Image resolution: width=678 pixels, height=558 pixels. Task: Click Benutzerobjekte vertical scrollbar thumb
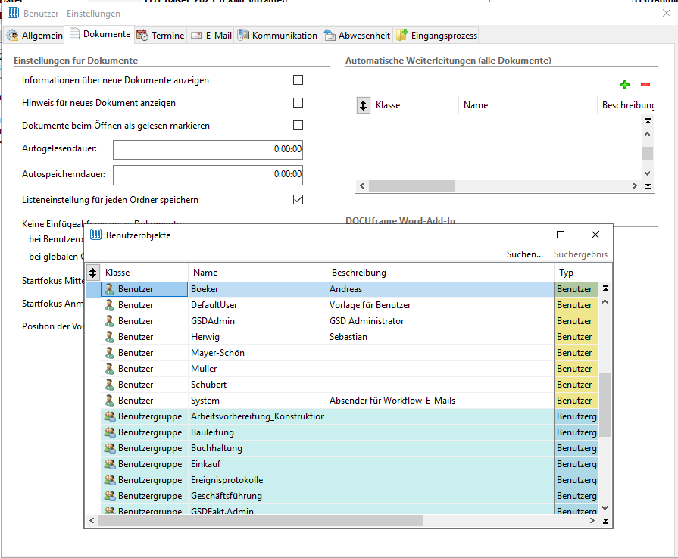[x=605, y=404]
